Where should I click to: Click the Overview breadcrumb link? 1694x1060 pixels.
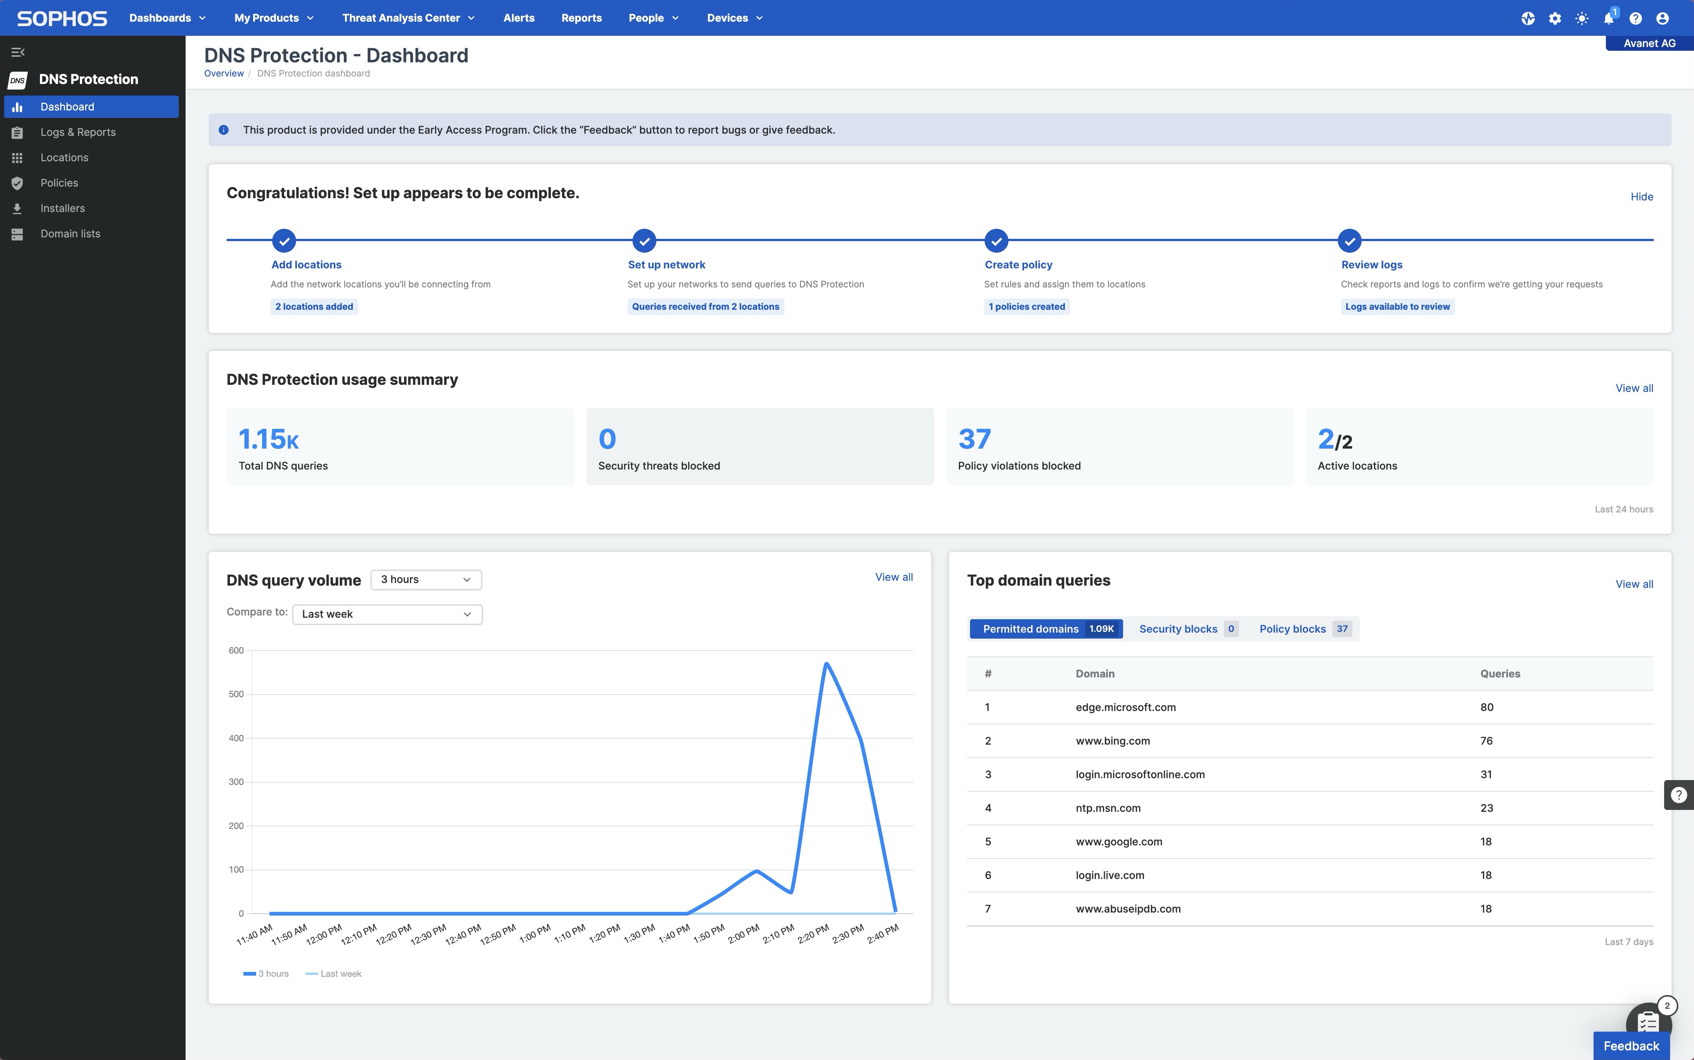pyautogui.click(x=224, y=74)
